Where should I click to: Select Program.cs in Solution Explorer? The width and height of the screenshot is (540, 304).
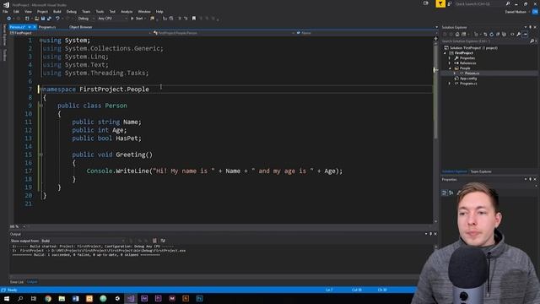468,84
